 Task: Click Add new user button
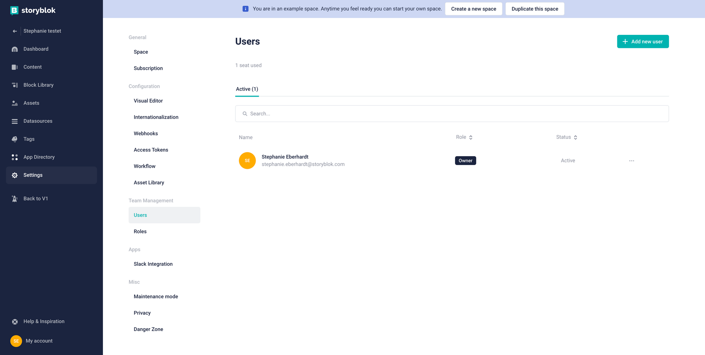coord(643,42)
